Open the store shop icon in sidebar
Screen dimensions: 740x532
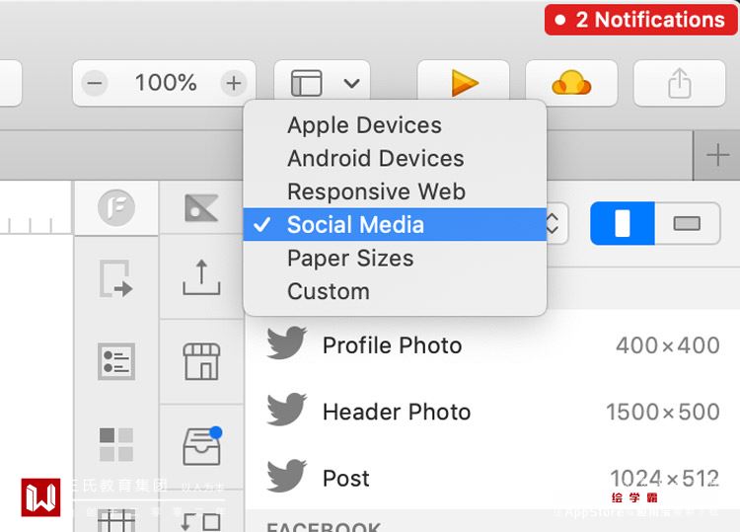201,361
